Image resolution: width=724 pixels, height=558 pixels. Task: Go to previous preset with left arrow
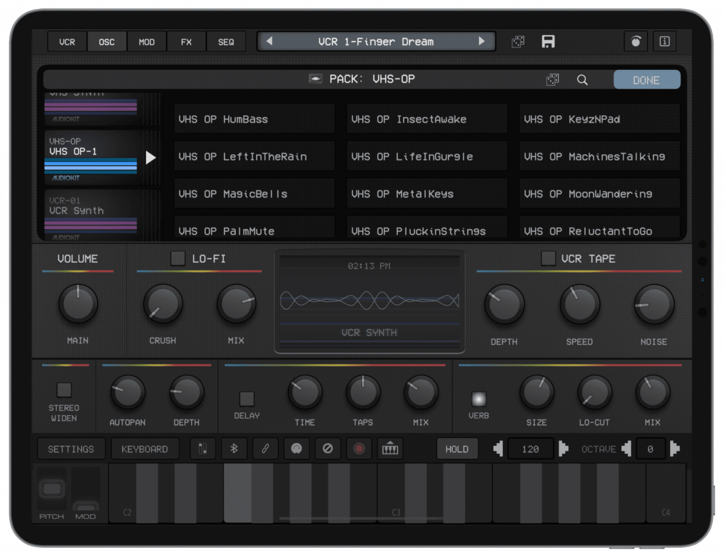click(x=270, y=42)
